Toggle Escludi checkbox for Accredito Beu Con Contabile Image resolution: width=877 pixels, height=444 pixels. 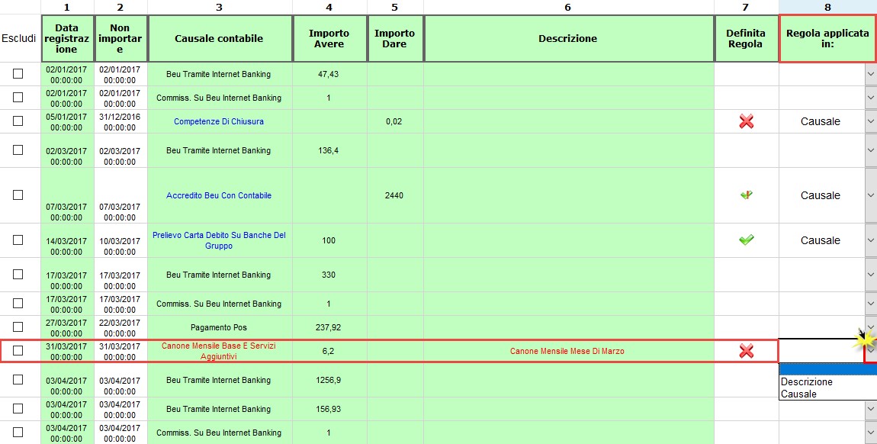pos(18,195)
